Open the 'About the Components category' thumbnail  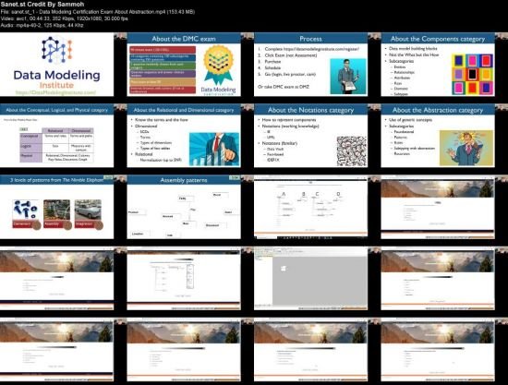(438, 64)
